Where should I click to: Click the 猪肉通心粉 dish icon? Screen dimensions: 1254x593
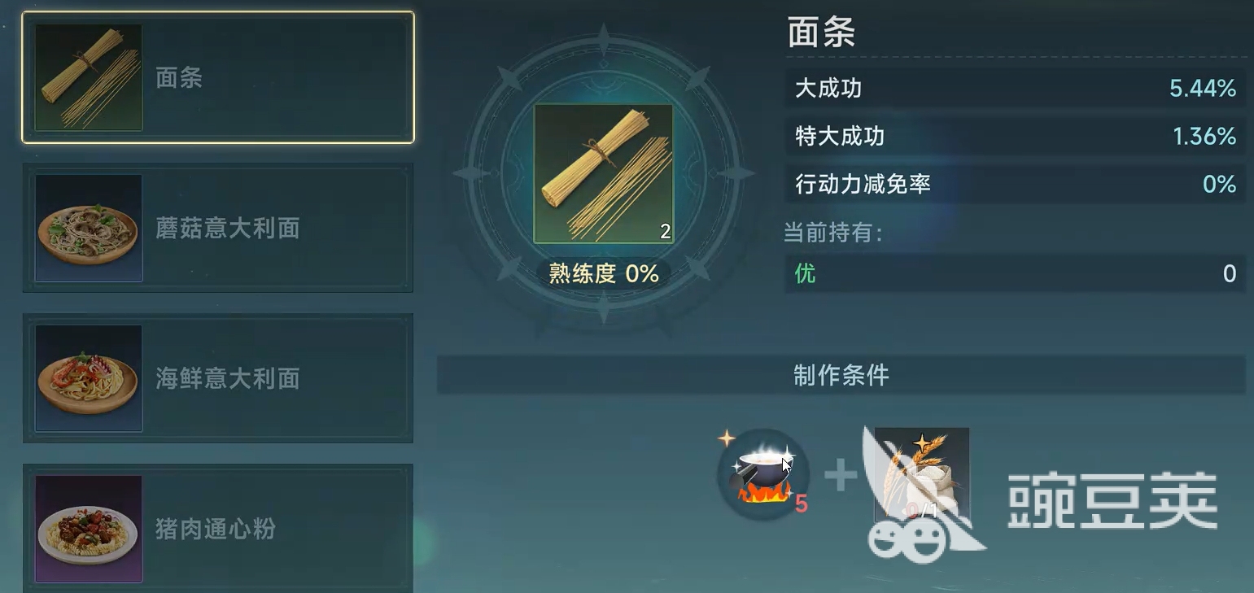(x=89, y=529)
